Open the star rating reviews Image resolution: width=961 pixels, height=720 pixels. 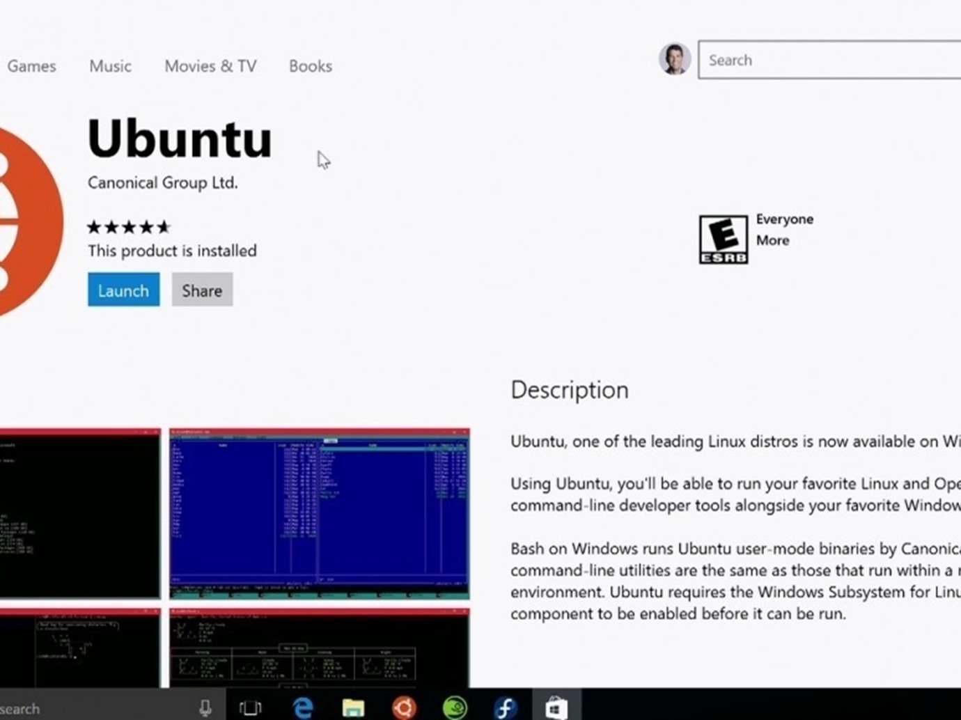[129, 227]
